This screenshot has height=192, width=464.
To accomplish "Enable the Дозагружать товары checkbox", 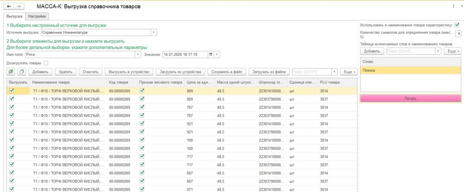I will point(46,63).
